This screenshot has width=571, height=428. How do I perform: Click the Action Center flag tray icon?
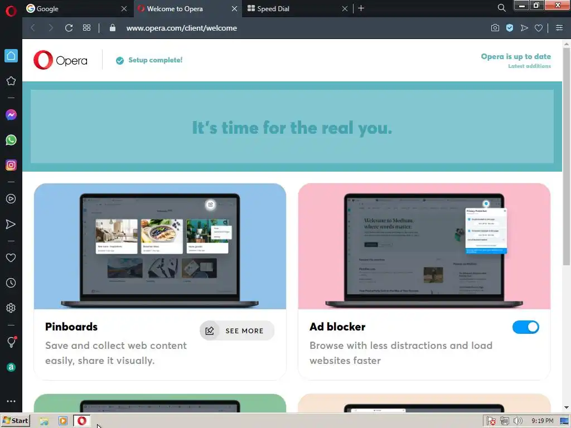491,421
